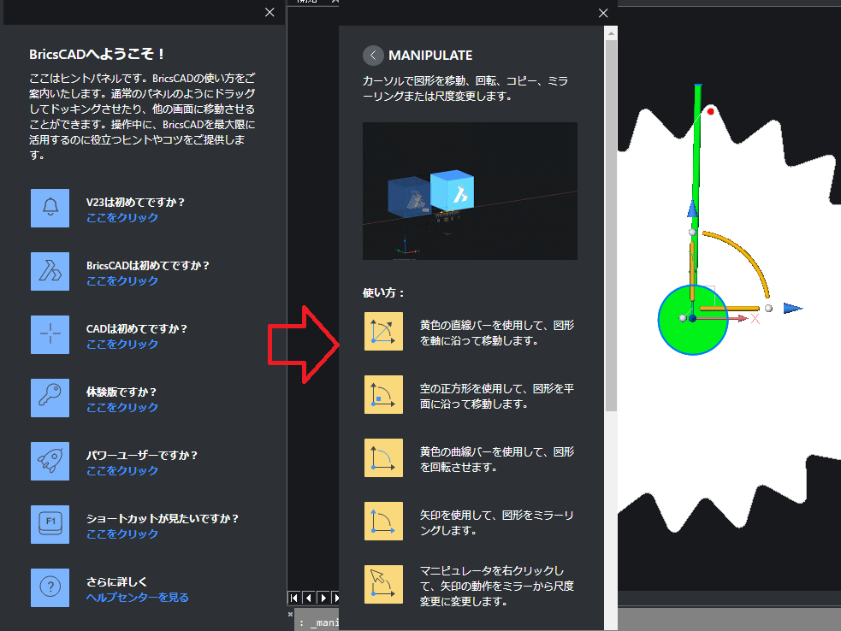Click the BricsCADへようこそ！ heading
Screen dimensions: 841x631
[x=97, y=54]
